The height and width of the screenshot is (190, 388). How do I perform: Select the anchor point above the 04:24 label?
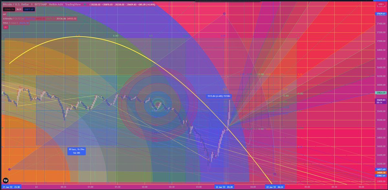(x=275, y=174)
